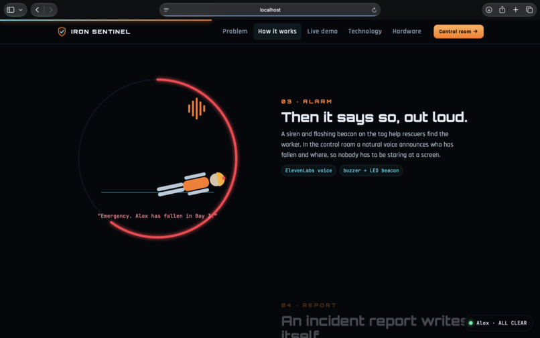
Task: Reload the page with the refresh icon
Action: tap(374, 10)
